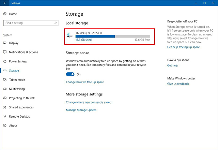
Task: Click Change how we free up space
Action: [85, 82]
